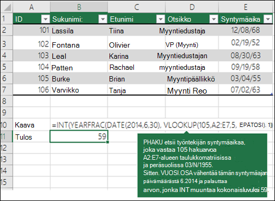Click the table resize handle in E7 corner
This screenshot has height=201, width=275.
click(272, 94)
